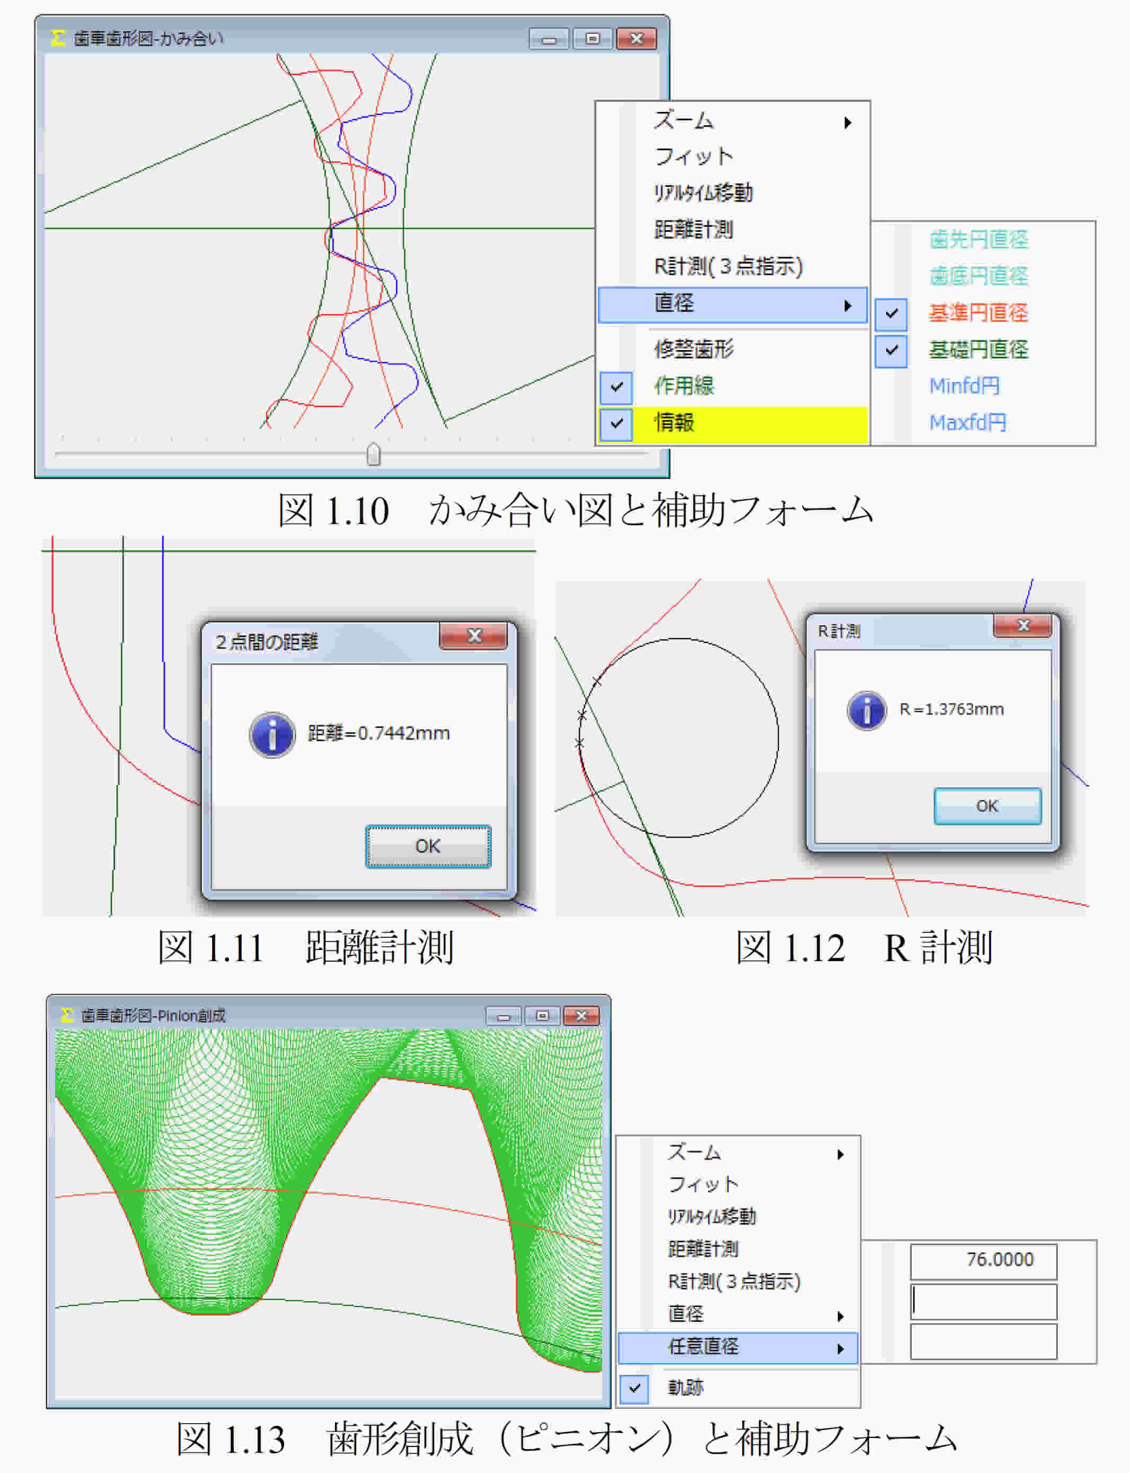Close the 2点間の距離 dialog
This screenshot has height=1473, width=1130.
tap(473, 635)
